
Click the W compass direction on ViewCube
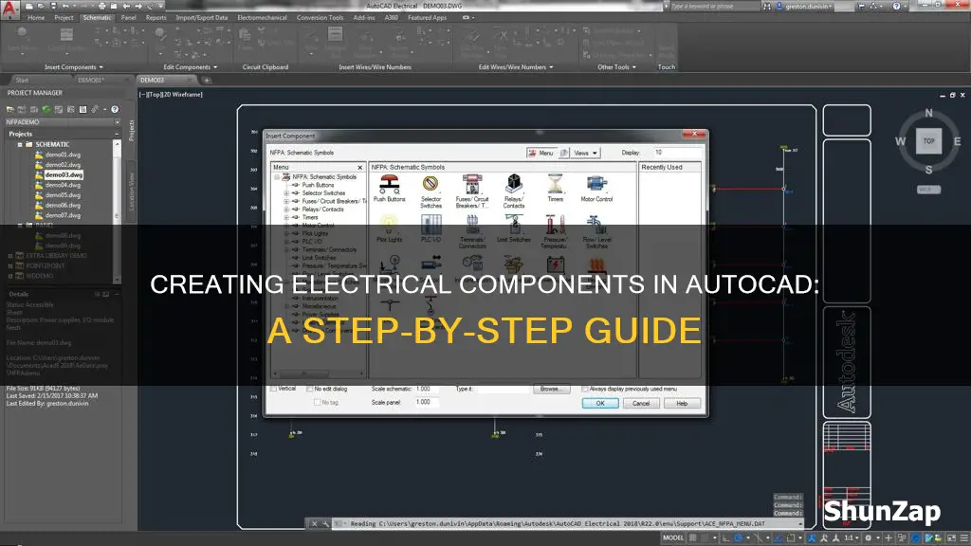click(901, 141)
